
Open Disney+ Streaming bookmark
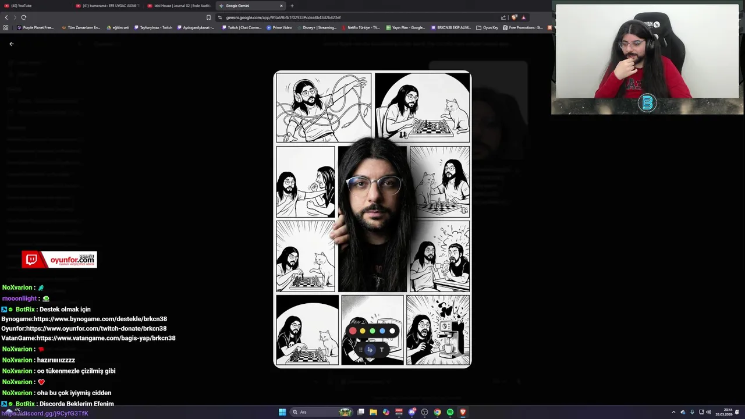317,27
